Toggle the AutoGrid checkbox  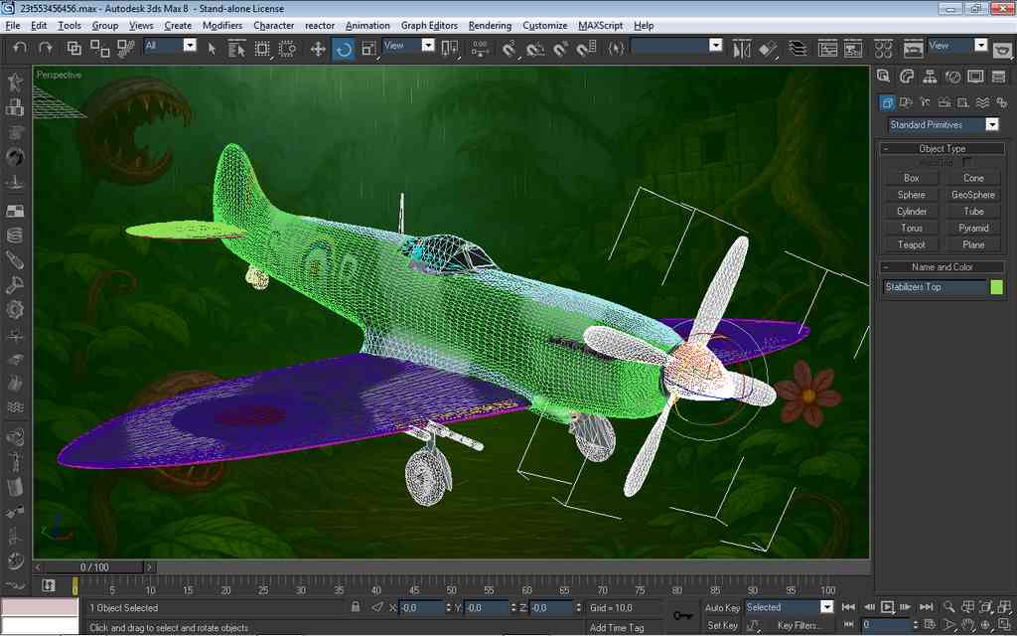(x=967, y=162)
